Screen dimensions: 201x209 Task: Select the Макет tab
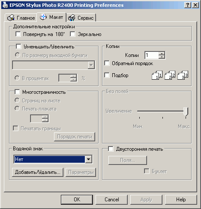coord(51,17)
